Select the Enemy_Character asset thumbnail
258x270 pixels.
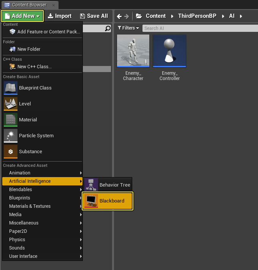click(x=133, y=51)
